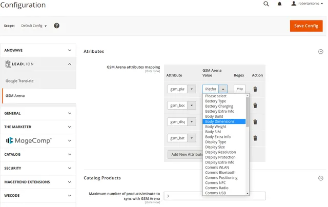Select Comms USB option
Viewport: 328px width, 207px height.
coord(224,193)
